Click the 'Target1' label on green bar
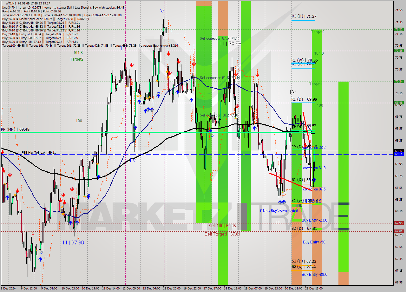406x292 pixels. [316, 84]
